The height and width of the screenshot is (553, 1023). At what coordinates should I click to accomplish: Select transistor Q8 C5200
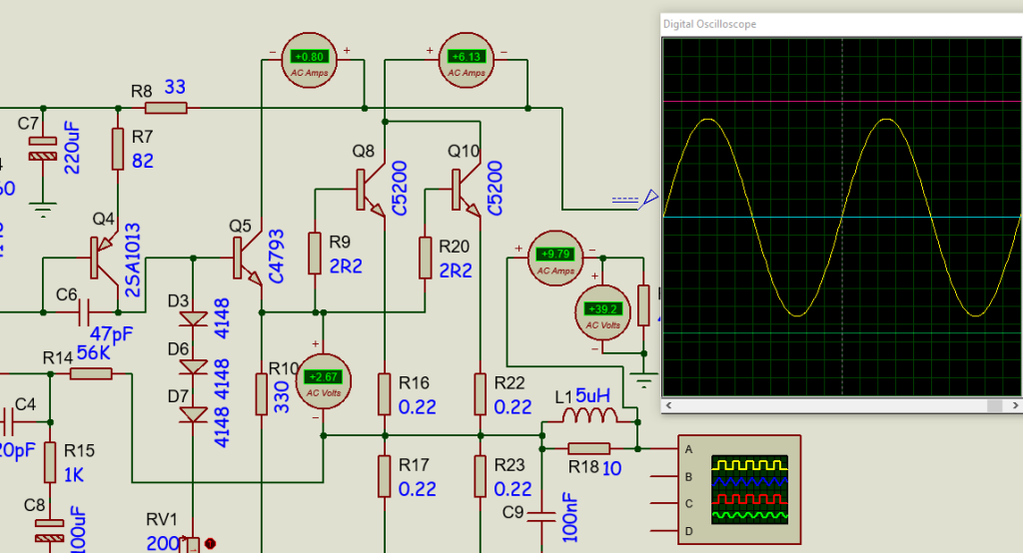point(367,190)
